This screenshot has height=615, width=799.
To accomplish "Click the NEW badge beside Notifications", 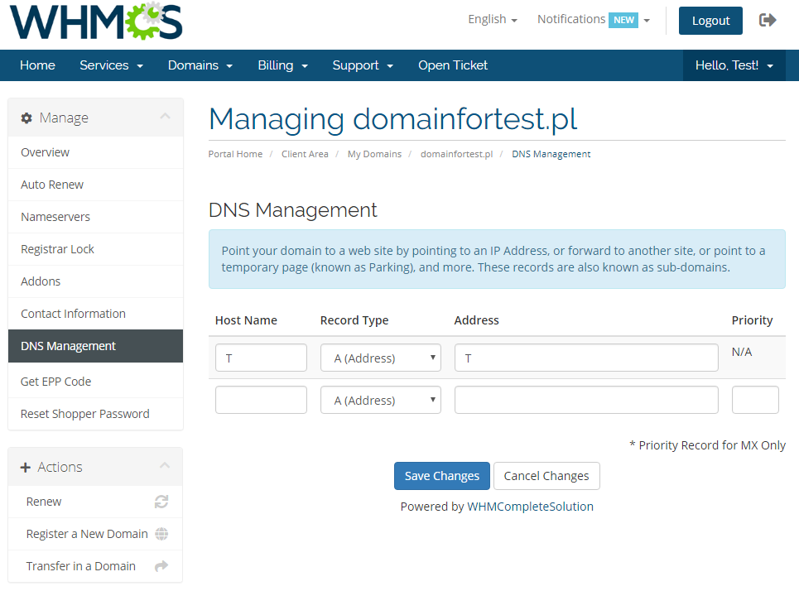I will click(623, 20).
